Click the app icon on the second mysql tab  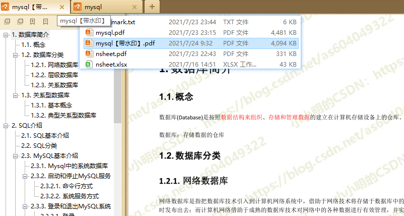[78, 7]
